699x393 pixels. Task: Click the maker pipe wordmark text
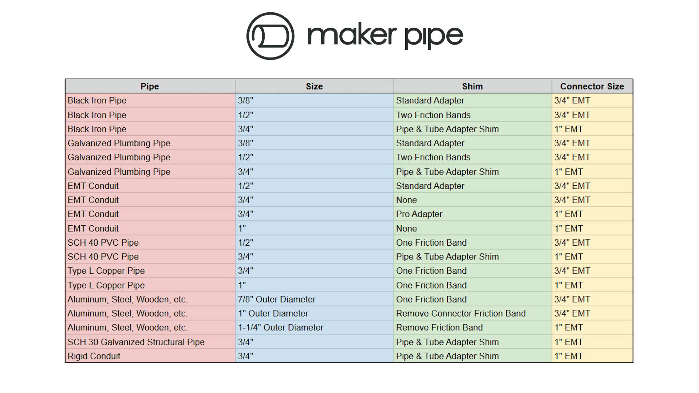(x=385, y=37)
